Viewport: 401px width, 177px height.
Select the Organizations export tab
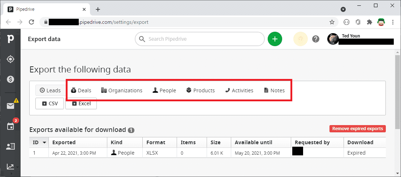(x=121, y=90)
